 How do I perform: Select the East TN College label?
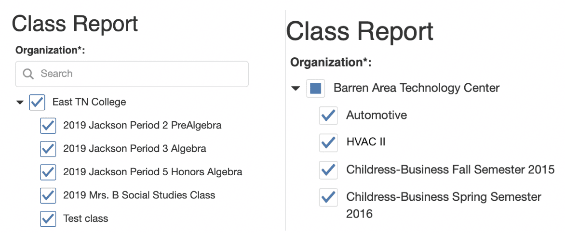pos(89,102)
